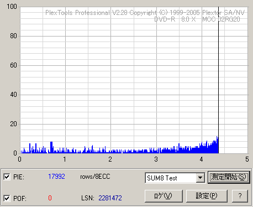Open help with the ? button
The image size is (253, 207).
click(240, 196)
